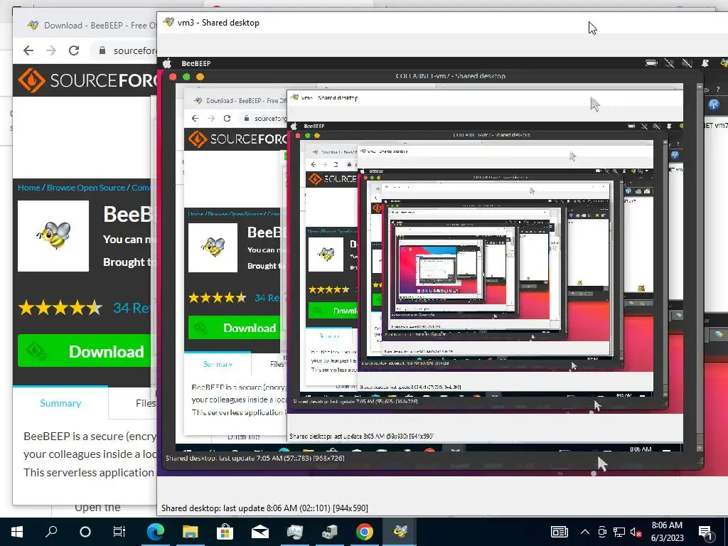The width and height of the screenshot is (728, 546).
Task: Switch to the Files tab on SourceForge
Action: tap(145, 403)
